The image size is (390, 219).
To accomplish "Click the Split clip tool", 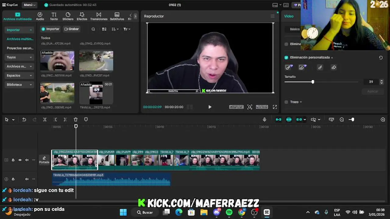I will tap(45, 120).
